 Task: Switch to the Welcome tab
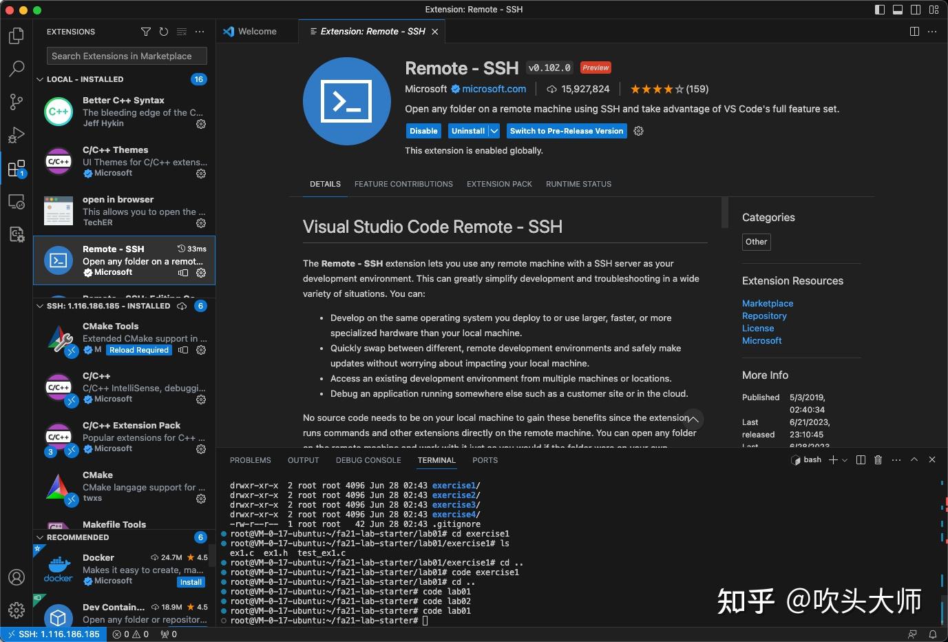click(257, 31)
